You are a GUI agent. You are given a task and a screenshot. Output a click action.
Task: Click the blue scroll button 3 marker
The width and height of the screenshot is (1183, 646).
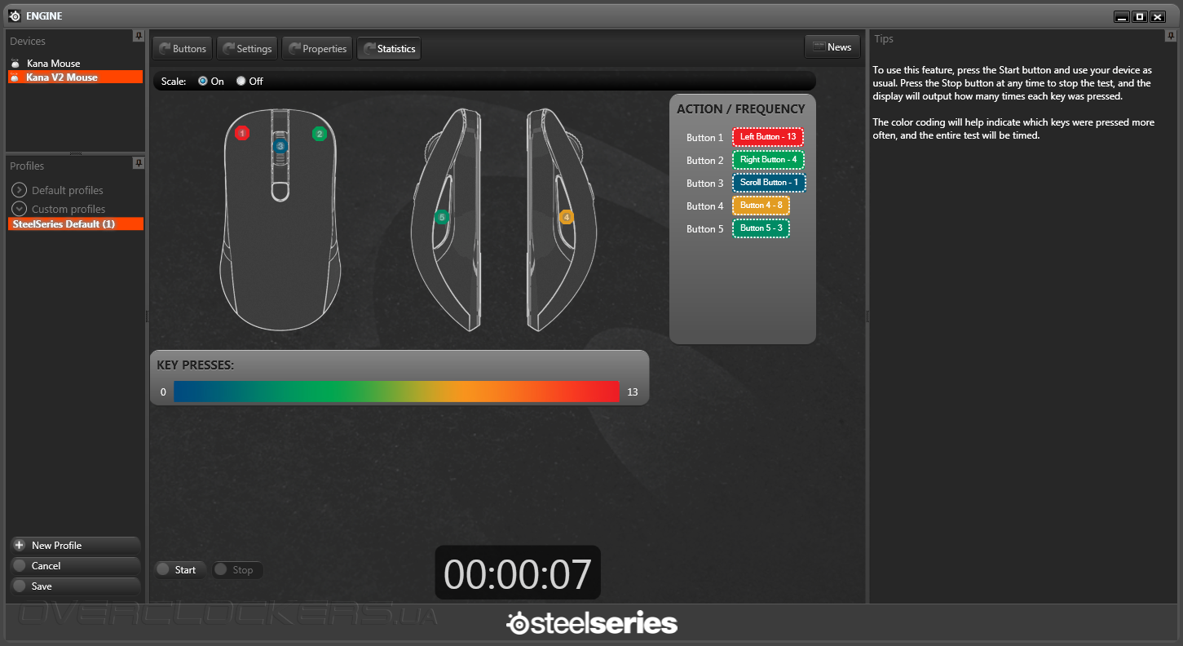pos(280,146)
